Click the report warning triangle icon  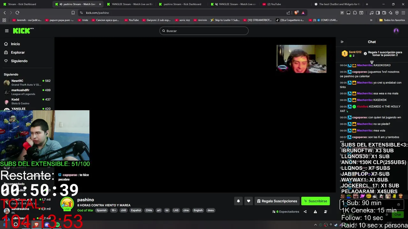tap(315, 212)
